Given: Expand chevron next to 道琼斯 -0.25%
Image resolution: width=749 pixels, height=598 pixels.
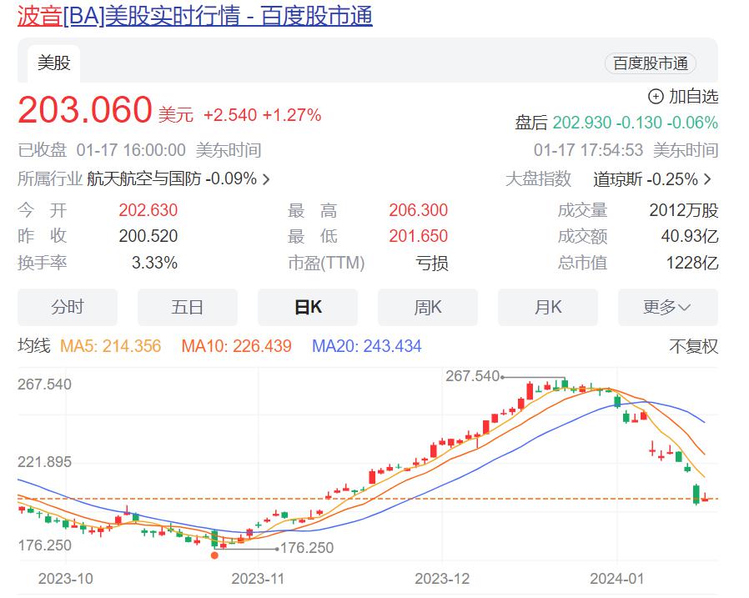Looking at the screenshot, I should point(707,179).
